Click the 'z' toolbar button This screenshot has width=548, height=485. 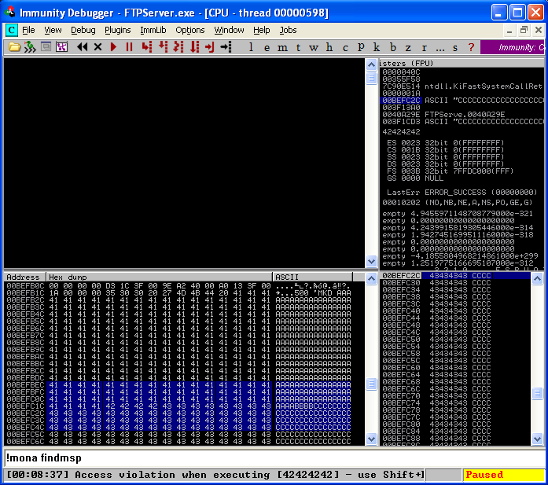tap(408, 47)
